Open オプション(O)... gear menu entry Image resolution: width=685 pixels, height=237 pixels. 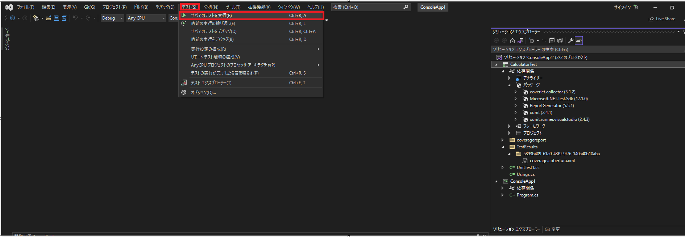pyautogui.click(x=251, y=93)
